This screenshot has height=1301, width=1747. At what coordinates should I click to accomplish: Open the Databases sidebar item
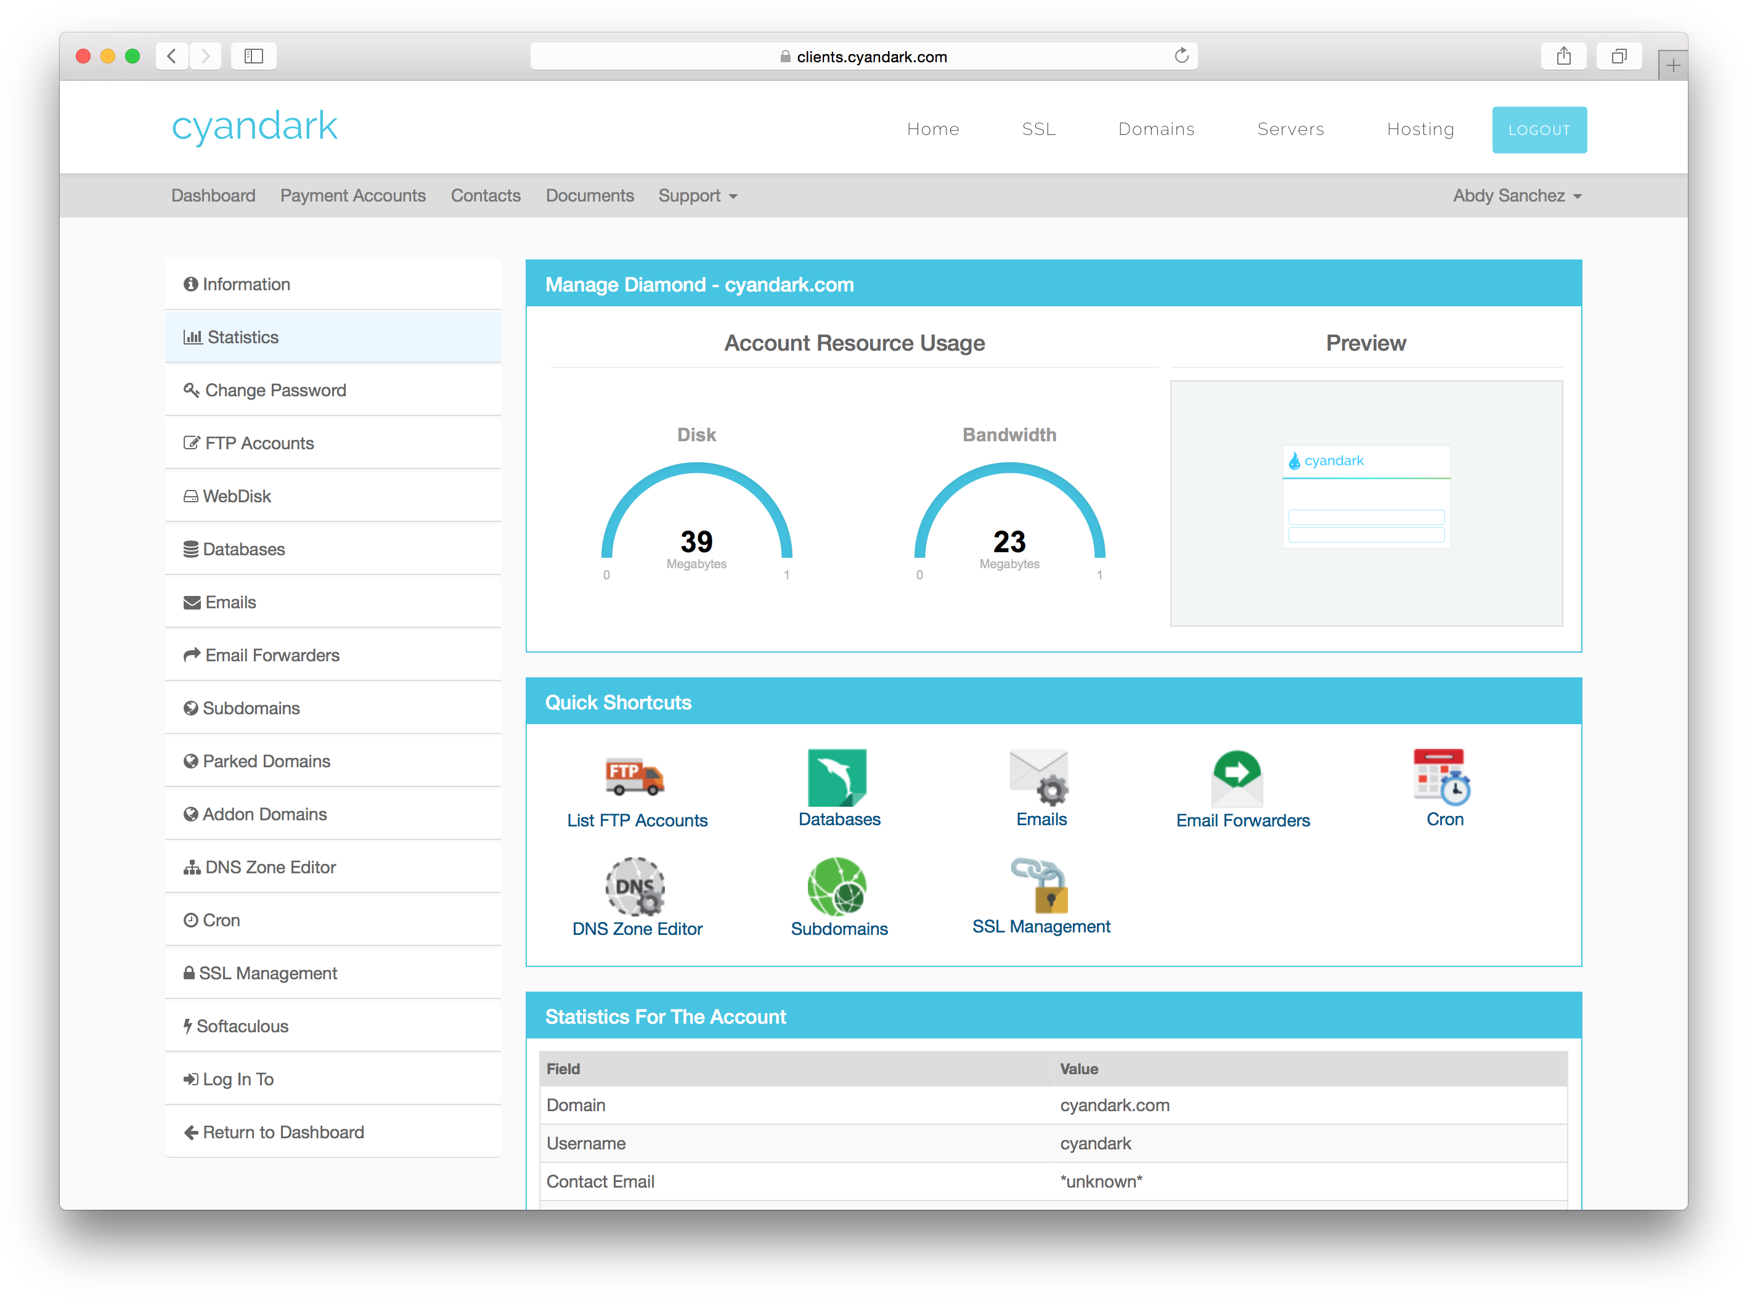coord(333,549)
